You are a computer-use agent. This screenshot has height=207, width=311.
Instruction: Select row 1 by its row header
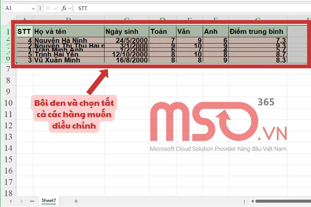click(8, 32)
